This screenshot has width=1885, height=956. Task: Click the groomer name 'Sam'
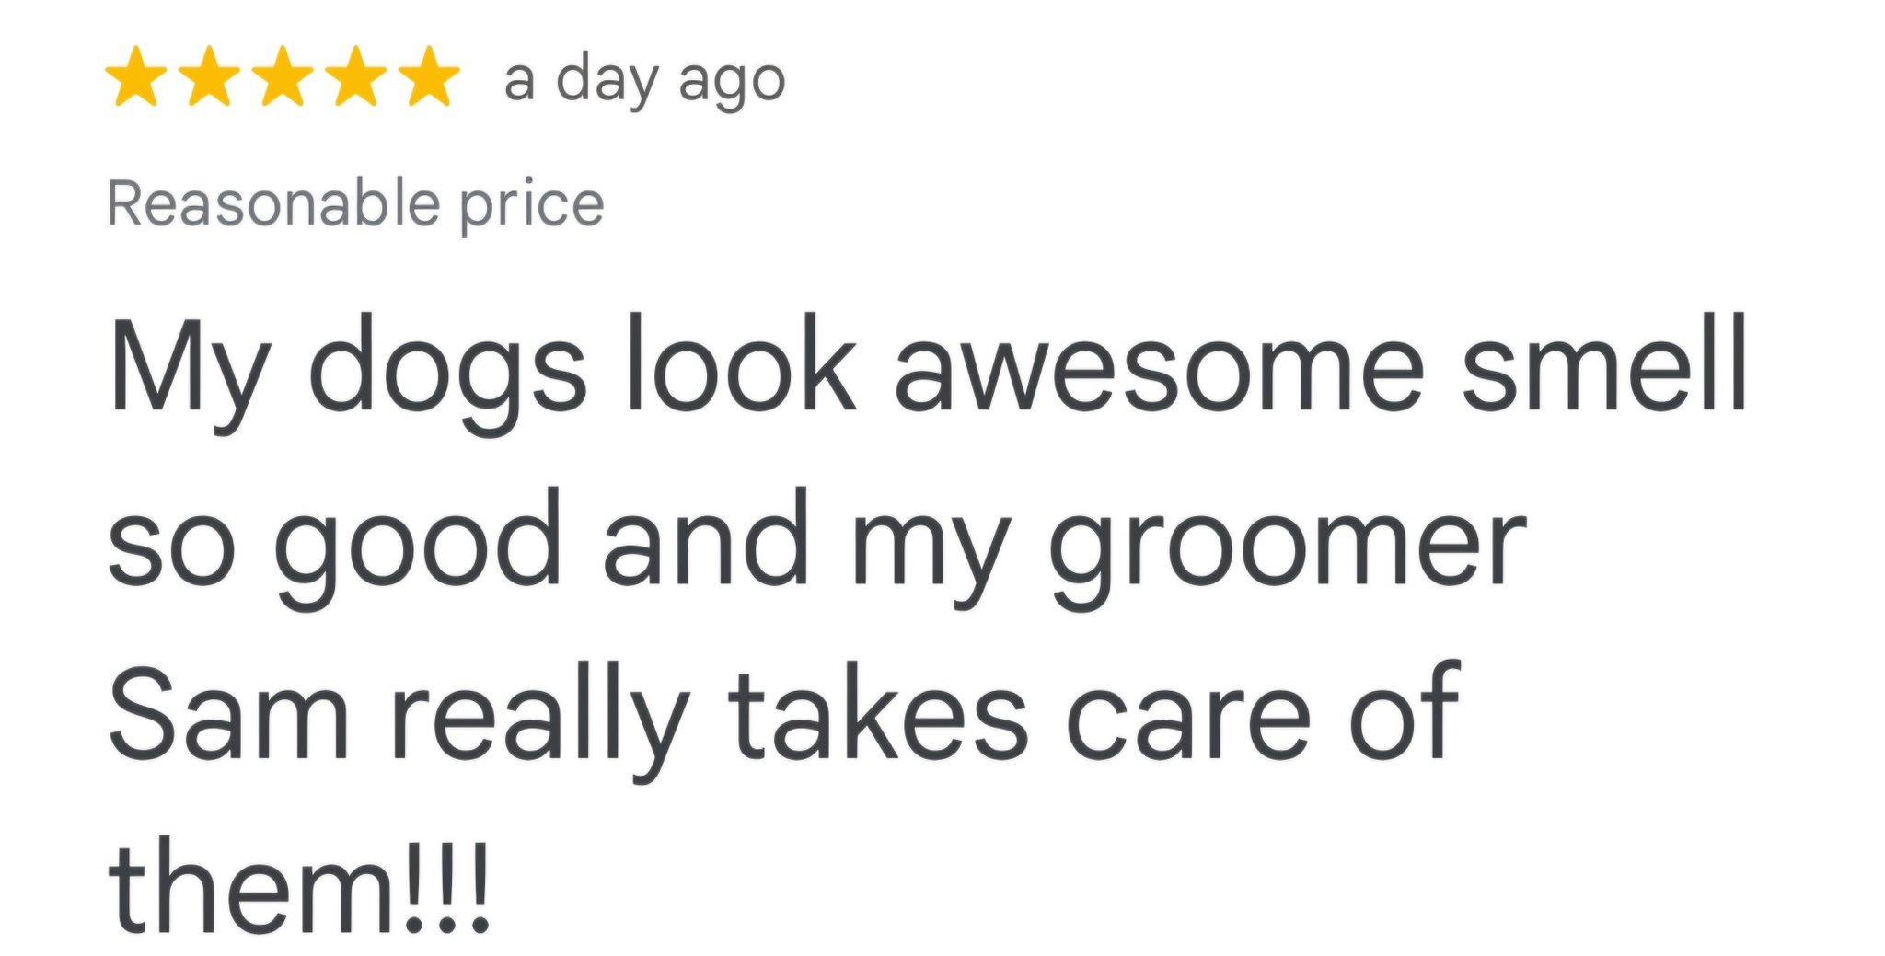229,716
